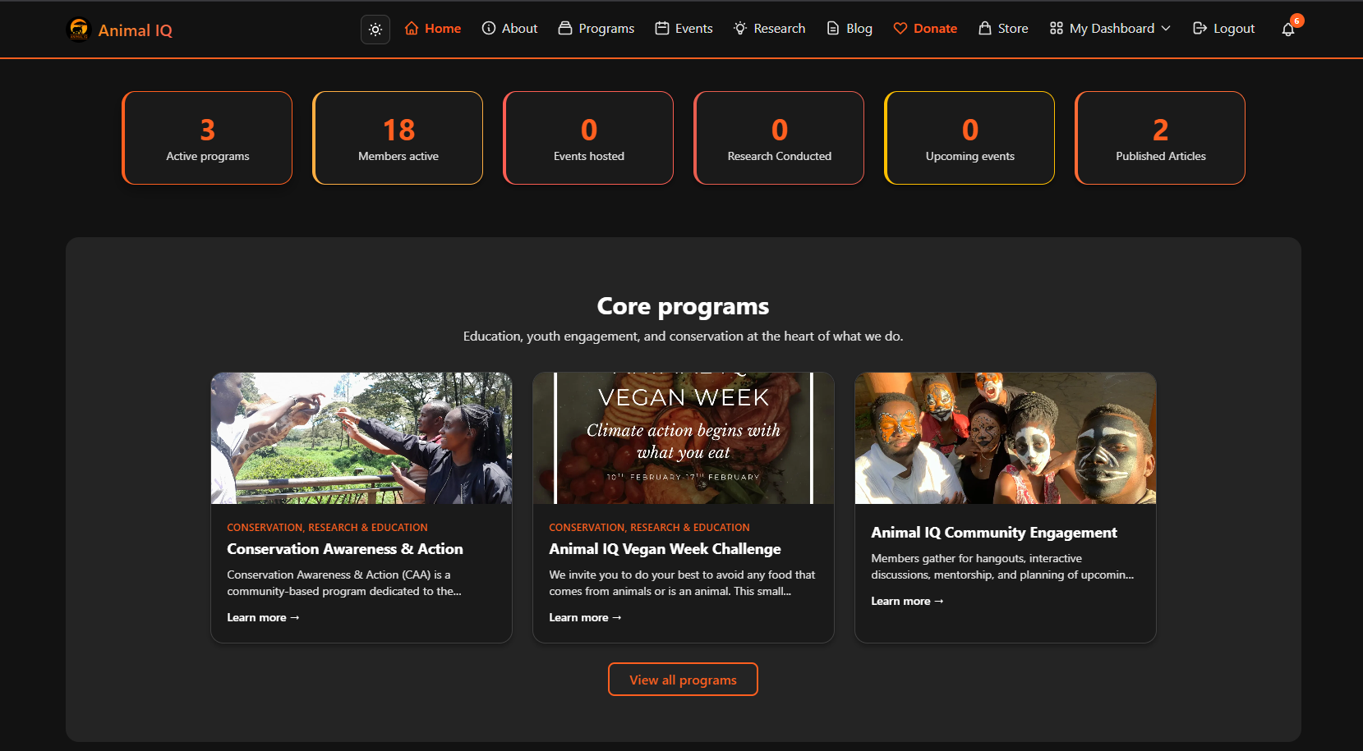Select the Donate link text
1363x751 pixels.
point(936,28)
